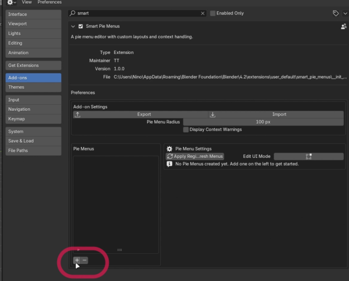
Task: Click the Pie Menu Settings gear icon
Action: tap(169, 149)
